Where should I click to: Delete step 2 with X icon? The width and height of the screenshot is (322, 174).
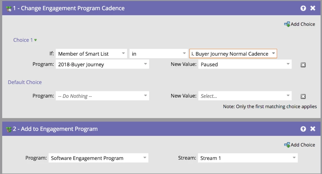[313, 129]
